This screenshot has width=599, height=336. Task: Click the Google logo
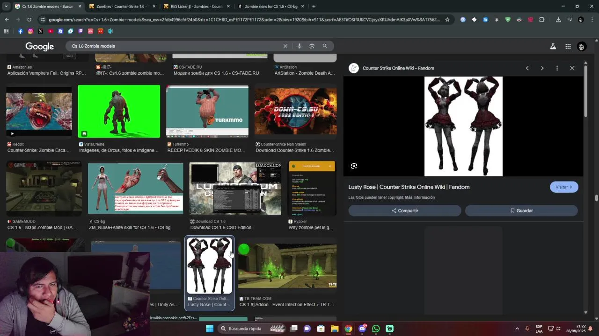click(x=40, y=47)
